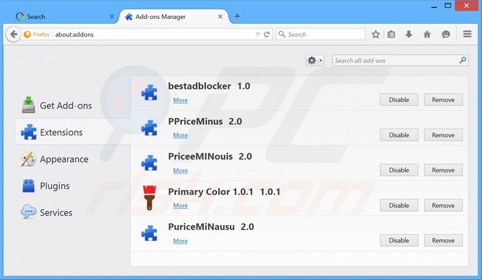Maximize the Firefox window
The width and height of the screenshot is (482, 280).
[x=448, y=5]
